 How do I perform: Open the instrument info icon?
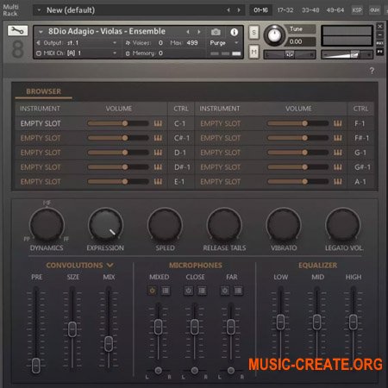tap(234, 32)
